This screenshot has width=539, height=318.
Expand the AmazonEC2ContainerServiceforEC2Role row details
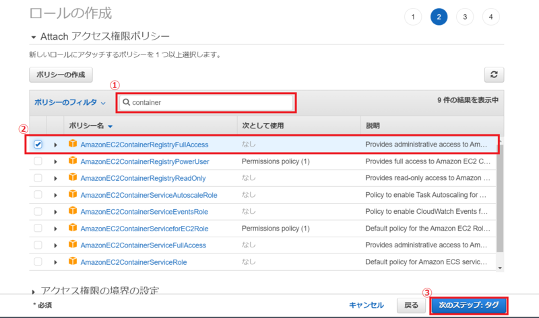click(x=55, y=229)
